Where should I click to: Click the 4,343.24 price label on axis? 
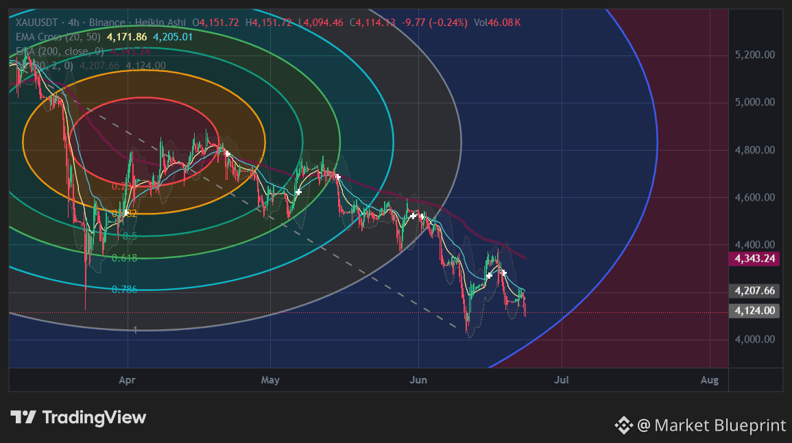(754, 259)
